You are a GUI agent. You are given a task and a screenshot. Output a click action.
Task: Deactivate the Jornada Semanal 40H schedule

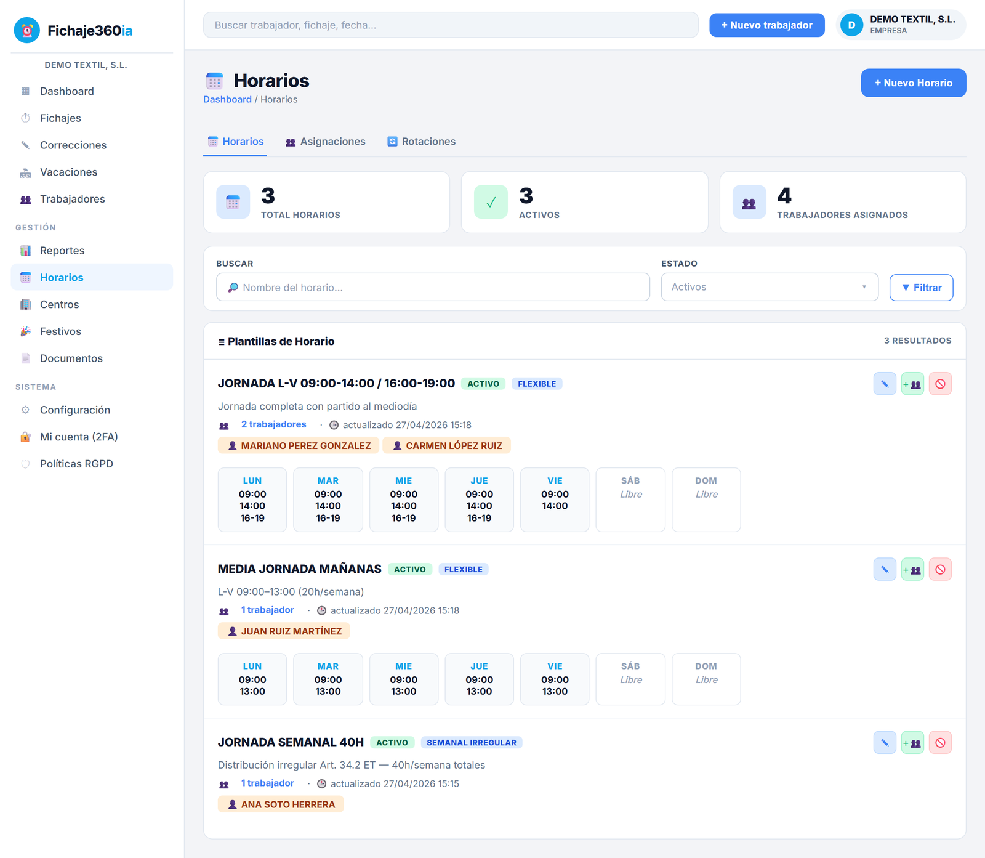pyautogui.click(x=940, y=742)
